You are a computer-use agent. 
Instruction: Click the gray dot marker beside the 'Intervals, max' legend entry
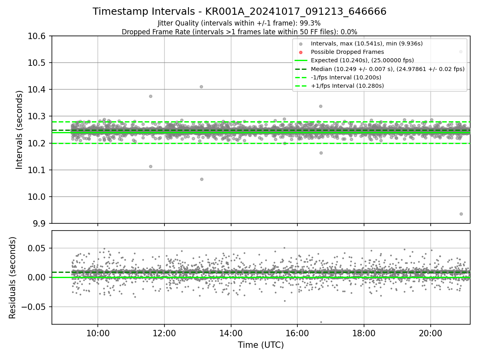point(301,44)
